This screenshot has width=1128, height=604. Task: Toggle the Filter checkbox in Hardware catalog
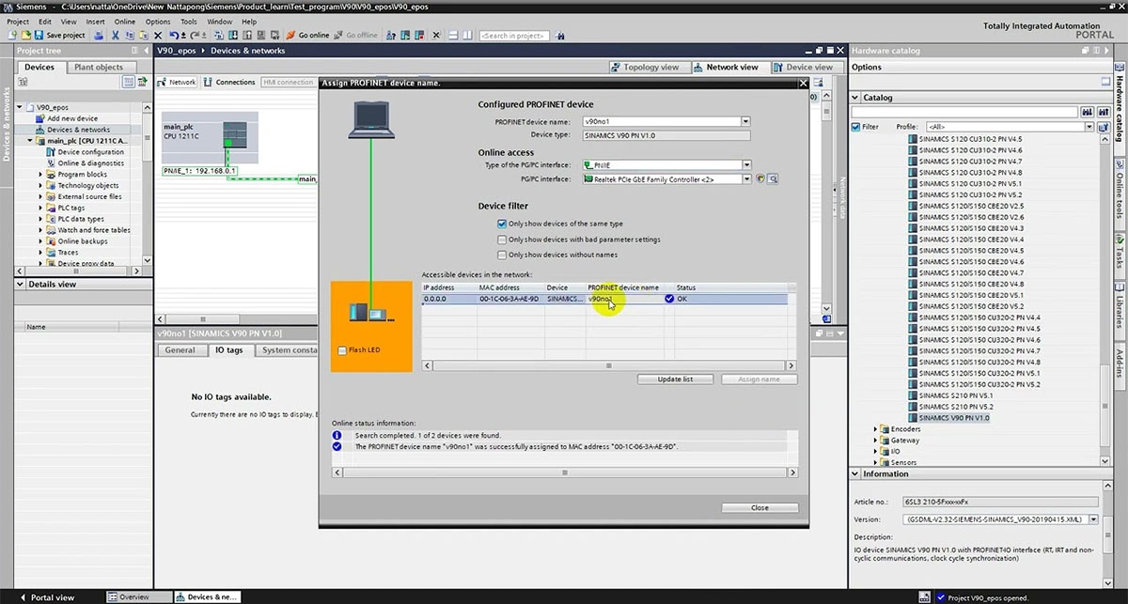[x=856, y=127]
